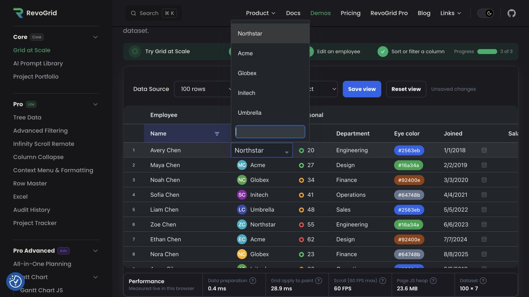Click the RevoGrid logo

[x=35, y=13]
